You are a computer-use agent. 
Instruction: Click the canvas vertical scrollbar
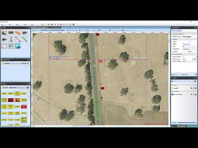pyautogui.click(x=169, y=79)
